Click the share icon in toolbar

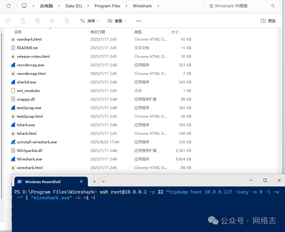pos(52,21)
